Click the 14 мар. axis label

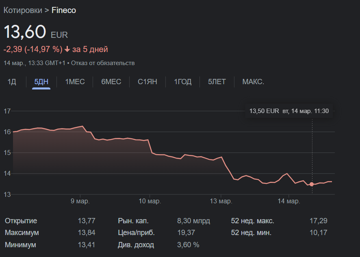(x=288, y=201)
